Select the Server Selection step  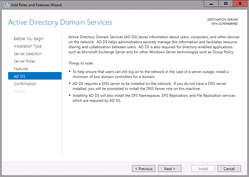point(28,54)
